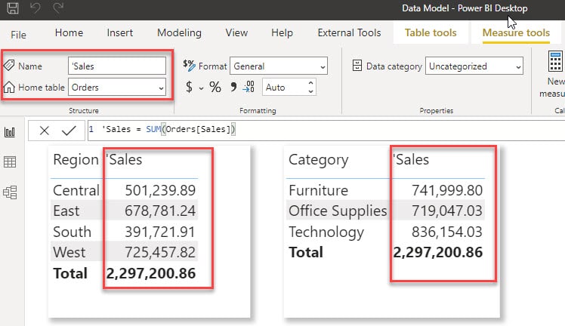
Task: Click the New measure calculator icon
Action: click(x=555, y=62)
